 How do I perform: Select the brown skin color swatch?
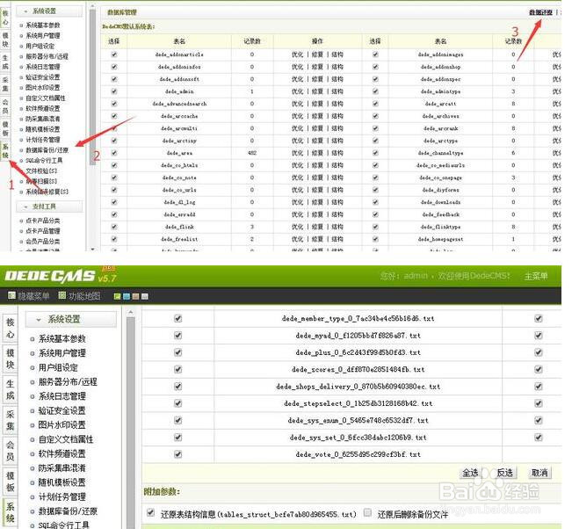[x=135, y=297]
